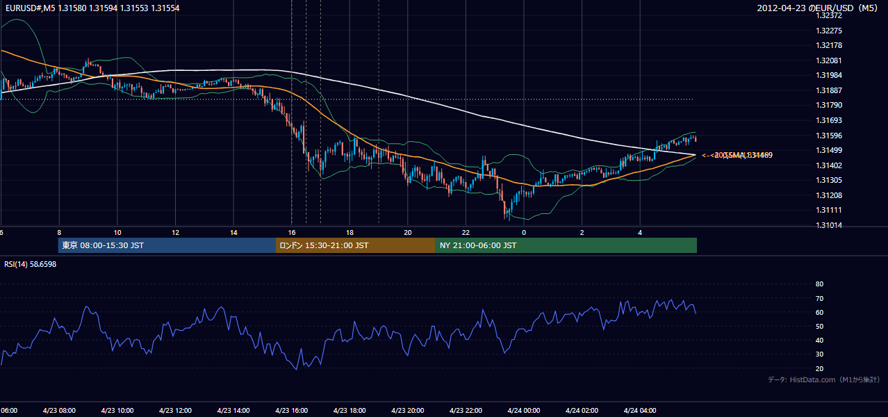The height and width of the screenshot is (417, 888).
Task: Click price axis label 1.31693
Action: click(829, 120)
